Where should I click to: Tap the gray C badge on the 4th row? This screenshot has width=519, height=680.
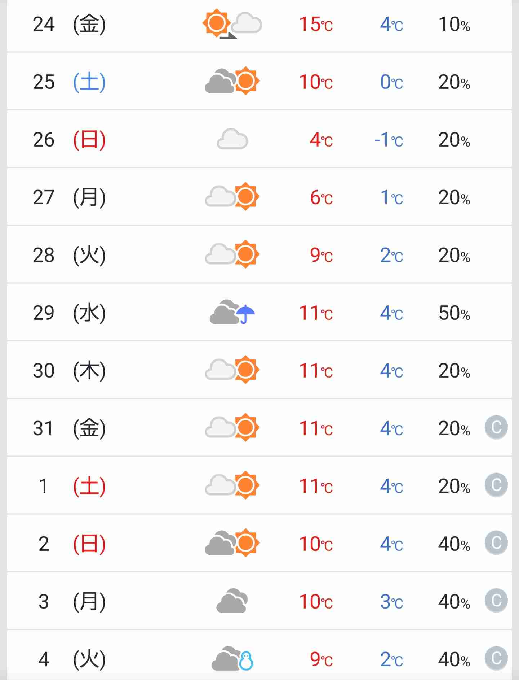pyautogui.click(x=496, y=658)
